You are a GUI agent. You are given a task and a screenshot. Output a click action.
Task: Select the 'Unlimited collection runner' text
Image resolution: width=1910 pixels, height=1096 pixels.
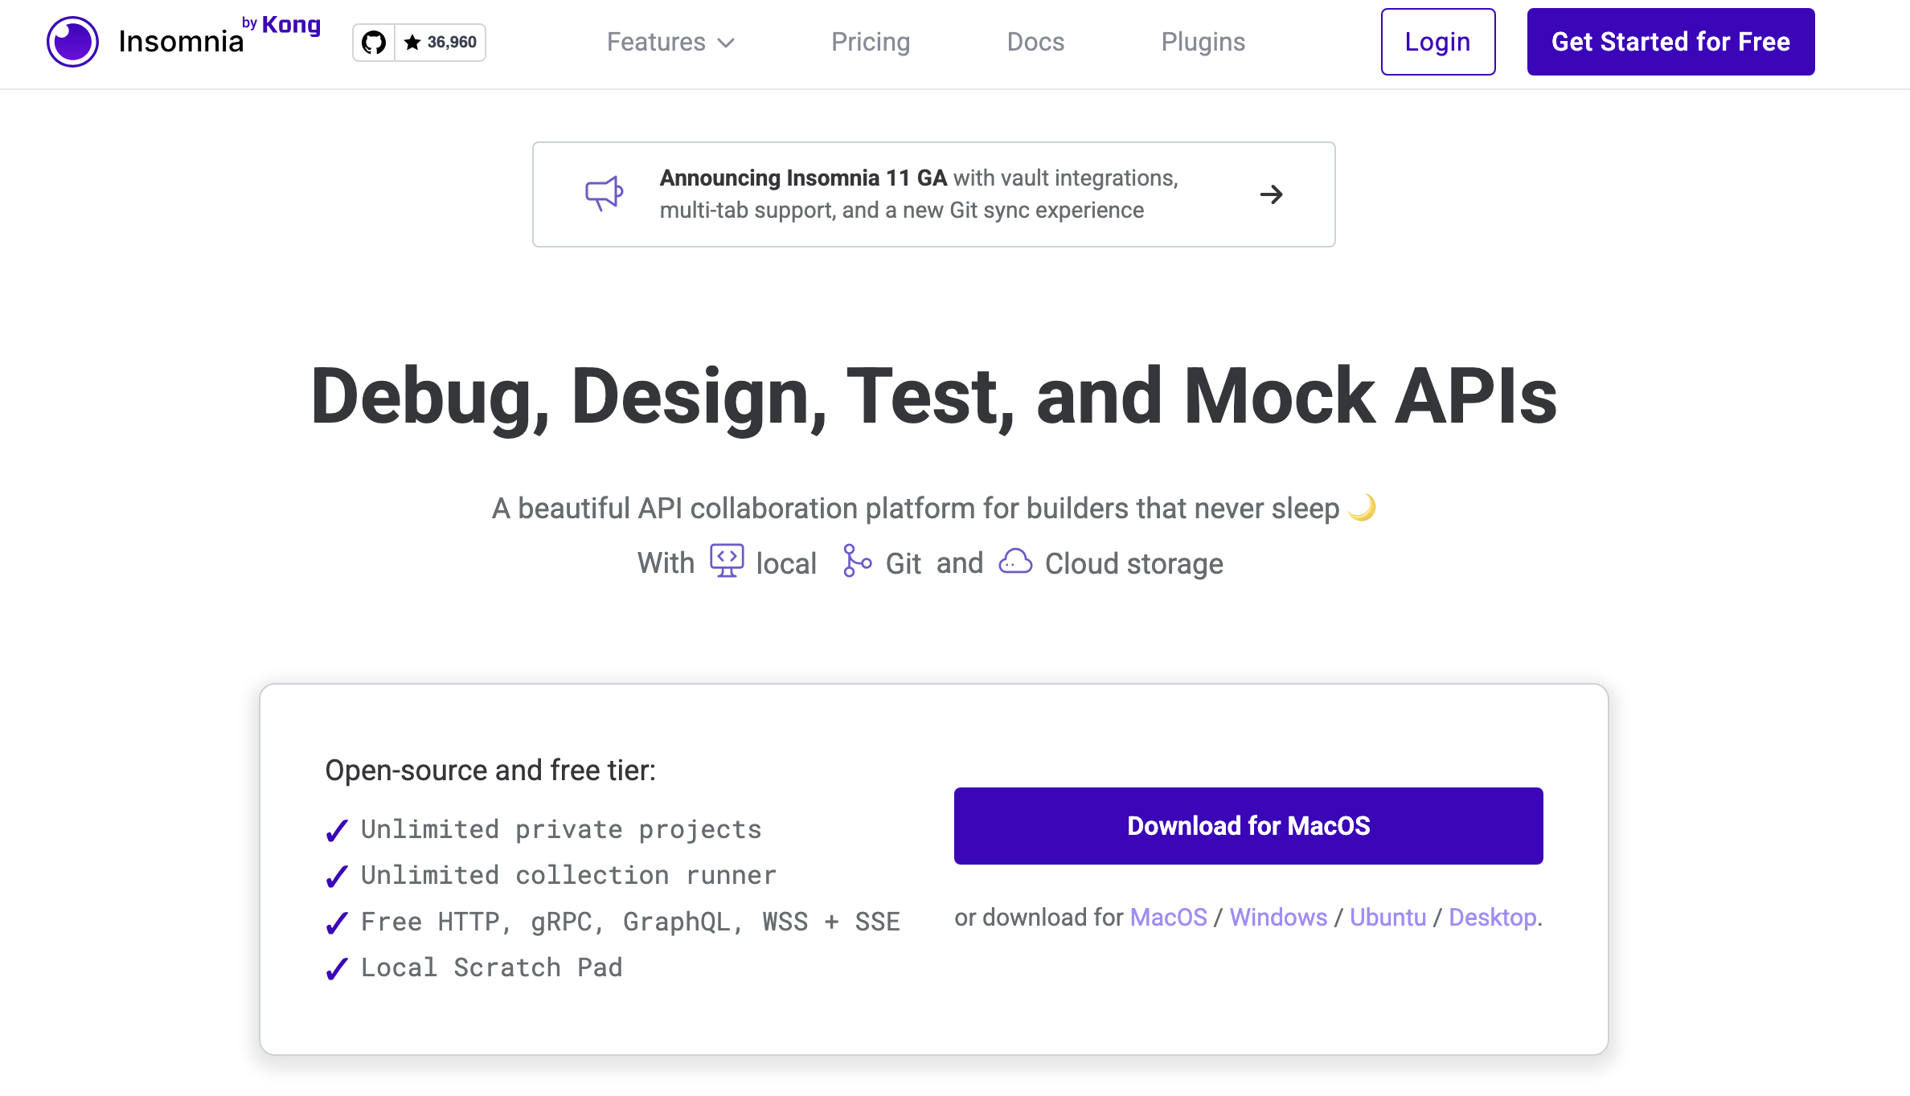tap(569, 875)
